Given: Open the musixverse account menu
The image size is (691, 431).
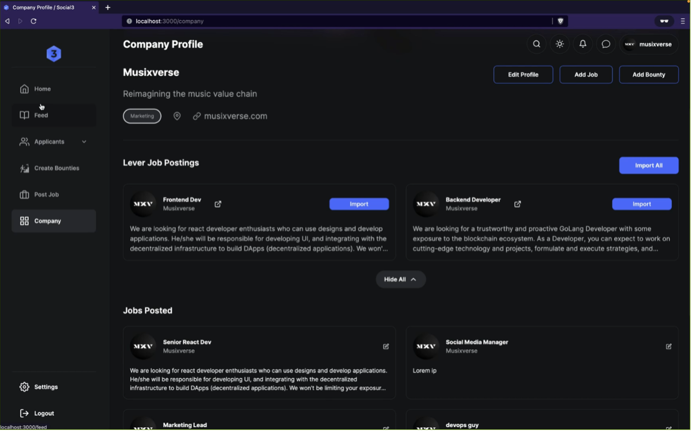Looking at the screenshot, I should click(649, 44).
